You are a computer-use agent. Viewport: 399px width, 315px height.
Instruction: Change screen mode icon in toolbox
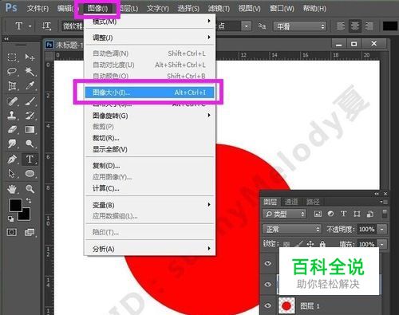tap(30, 233)
